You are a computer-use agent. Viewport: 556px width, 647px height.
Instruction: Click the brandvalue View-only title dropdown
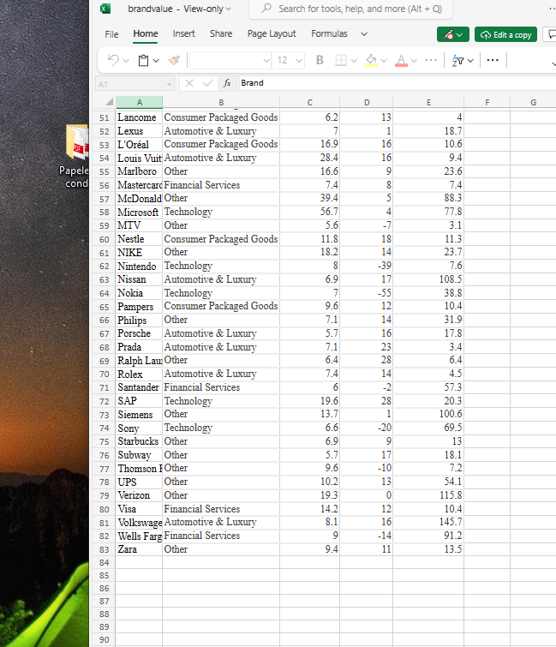pos(179,9)
